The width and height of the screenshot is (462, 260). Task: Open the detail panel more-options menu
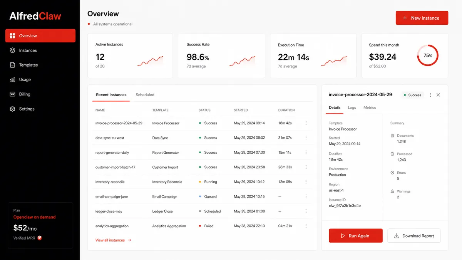pos(430,95)
